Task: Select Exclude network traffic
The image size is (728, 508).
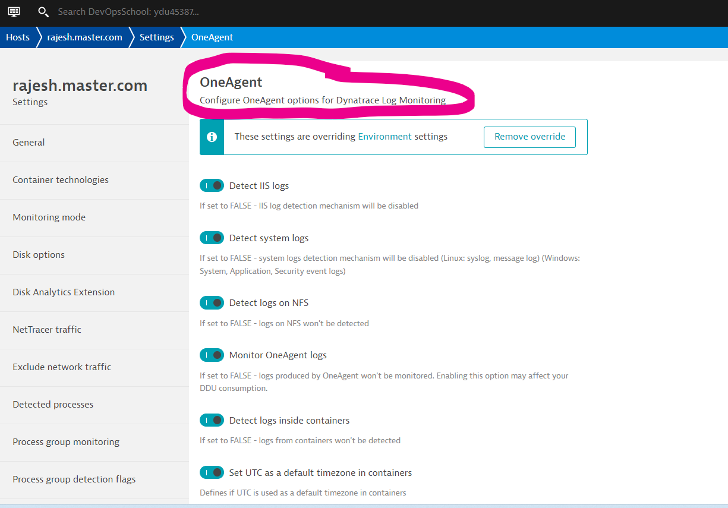Action: click(x=94, y=367)
